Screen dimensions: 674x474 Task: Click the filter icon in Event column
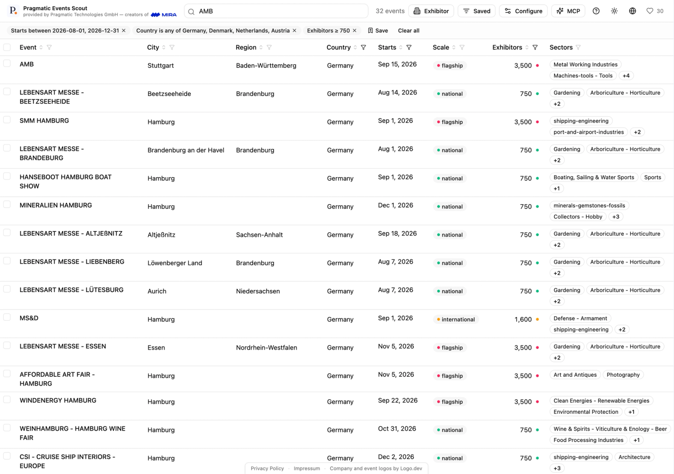click(49, 48)
